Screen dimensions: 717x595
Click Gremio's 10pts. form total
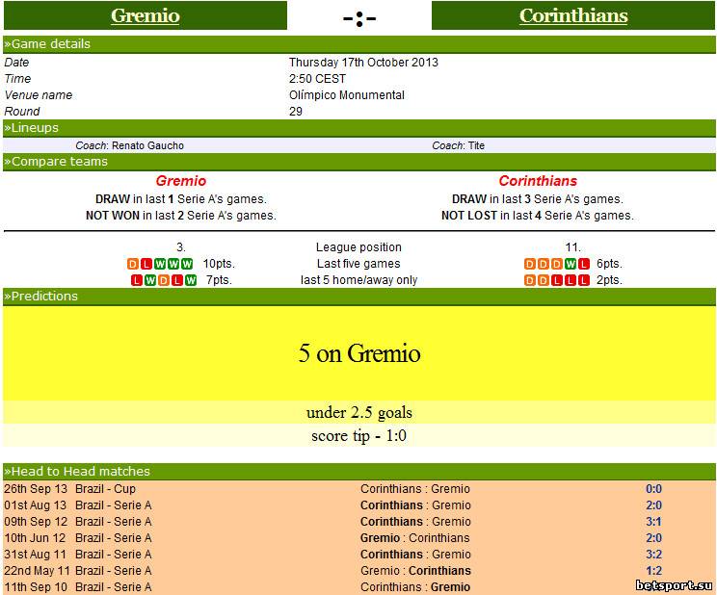(219, 264)
